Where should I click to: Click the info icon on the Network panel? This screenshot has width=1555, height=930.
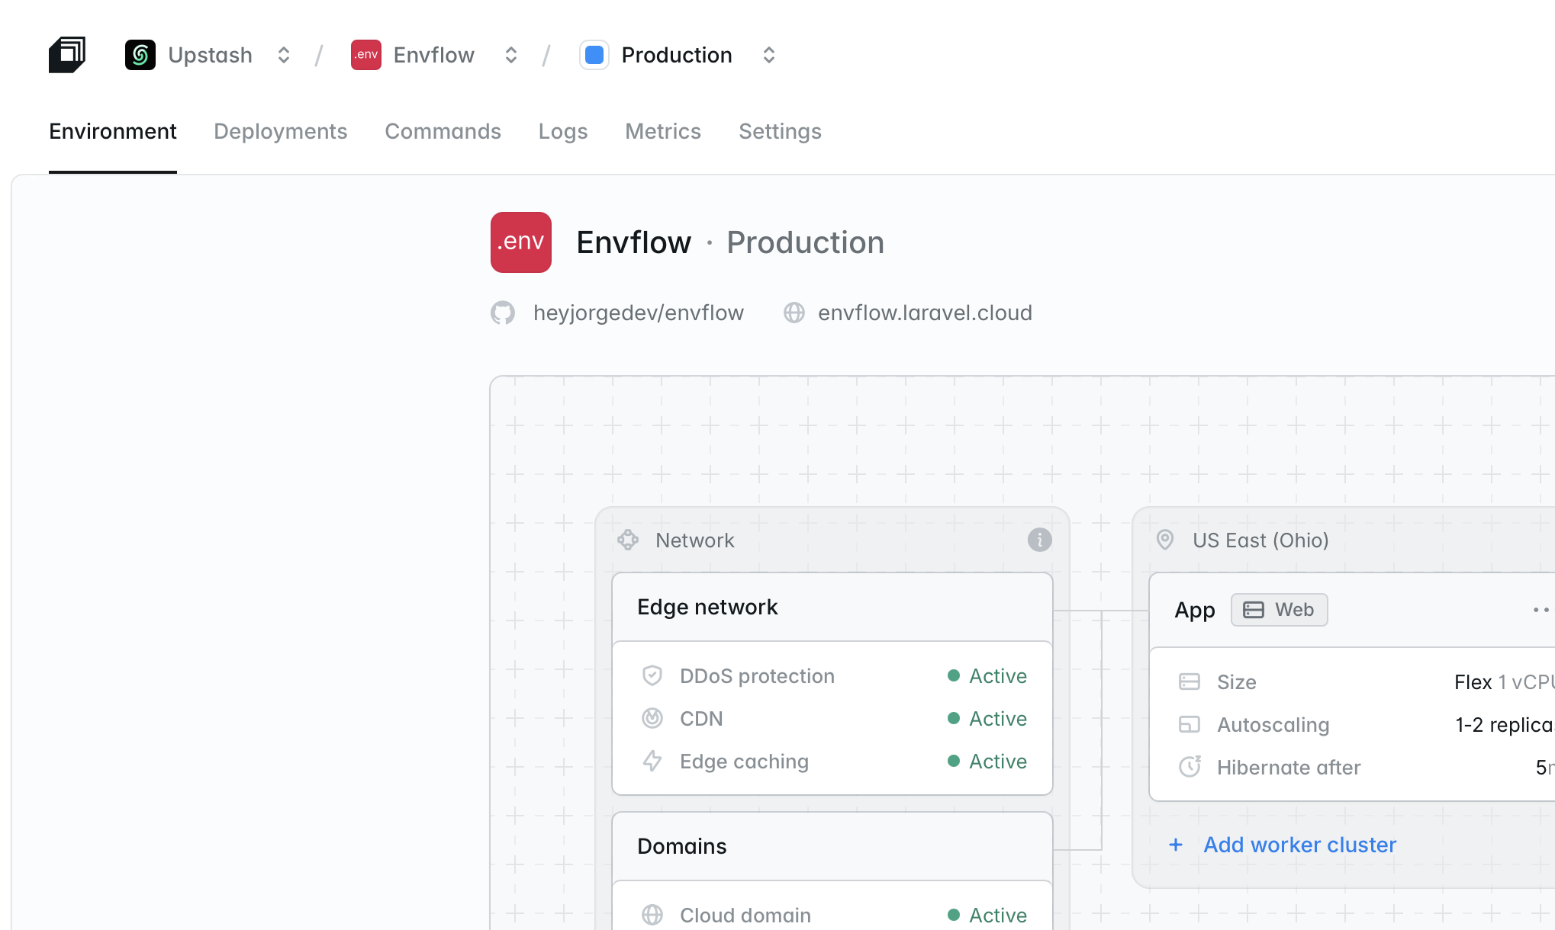(1038, 539)
